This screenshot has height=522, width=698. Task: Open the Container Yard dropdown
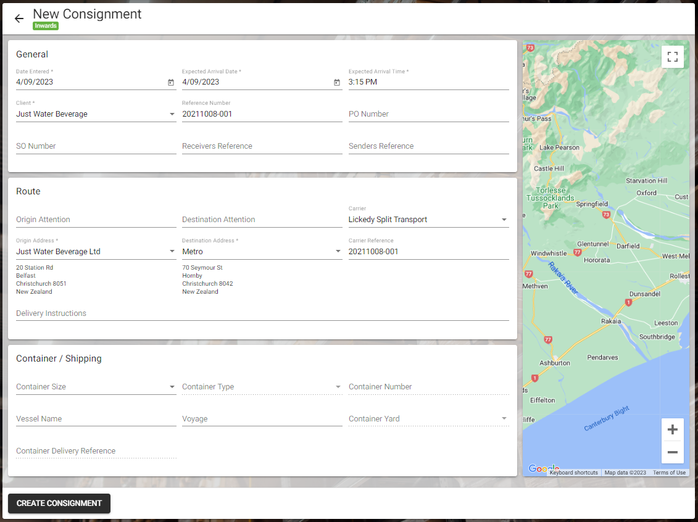(505, 418)
